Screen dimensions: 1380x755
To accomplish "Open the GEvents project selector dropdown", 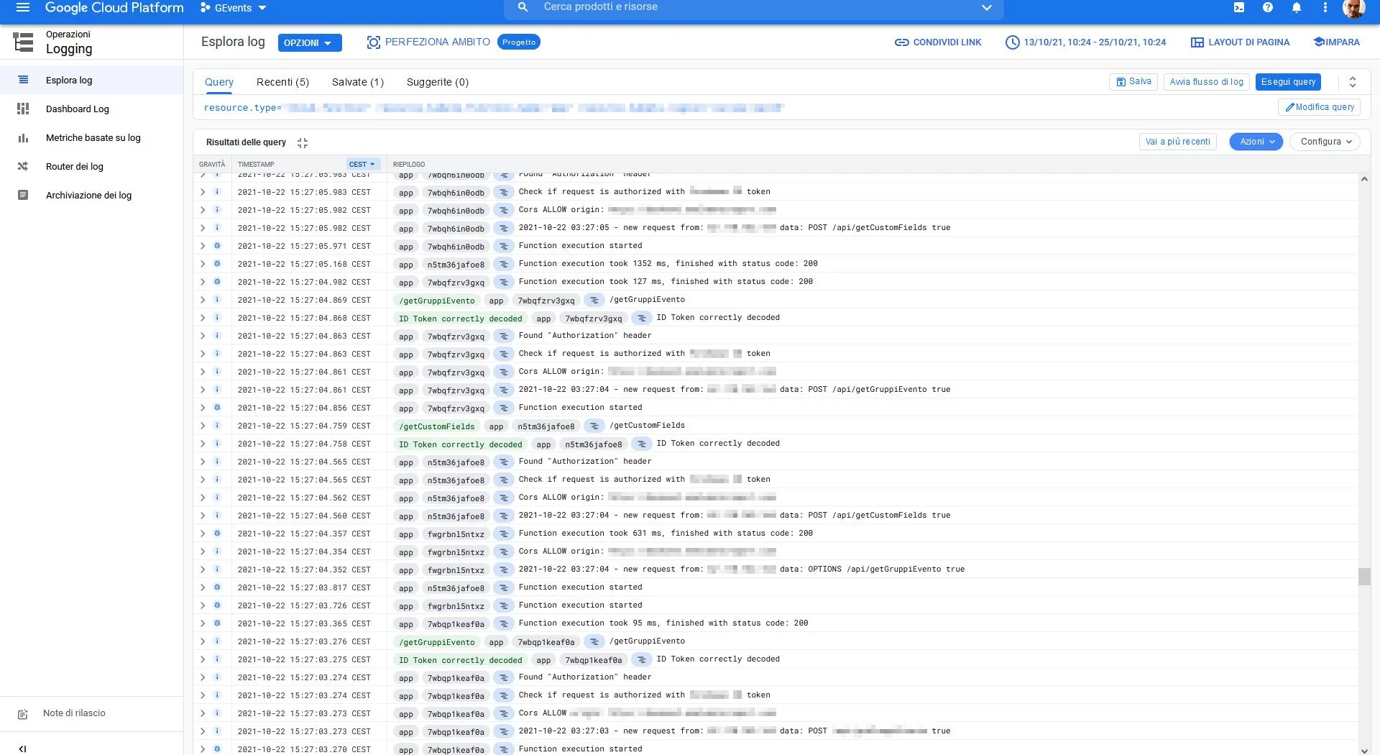I will click(x=234, y=8).
